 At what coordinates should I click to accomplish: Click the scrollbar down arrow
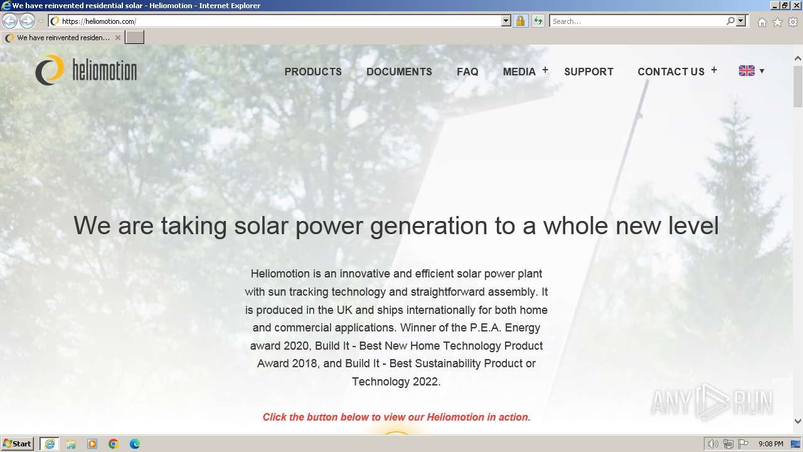pos(798,421)
